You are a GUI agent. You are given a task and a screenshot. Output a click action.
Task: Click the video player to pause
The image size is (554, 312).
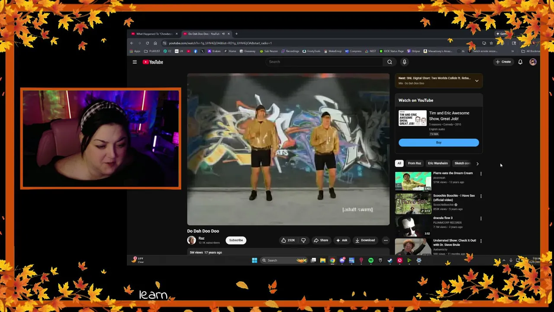pos(288,149)
